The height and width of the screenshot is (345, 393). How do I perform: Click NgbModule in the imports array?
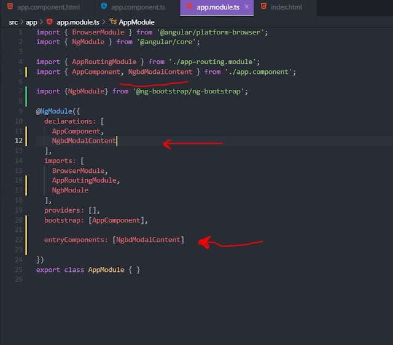[70, 190]
